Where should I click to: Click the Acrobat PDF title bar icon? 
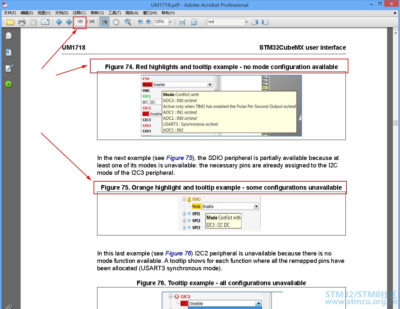coord(5,5)
